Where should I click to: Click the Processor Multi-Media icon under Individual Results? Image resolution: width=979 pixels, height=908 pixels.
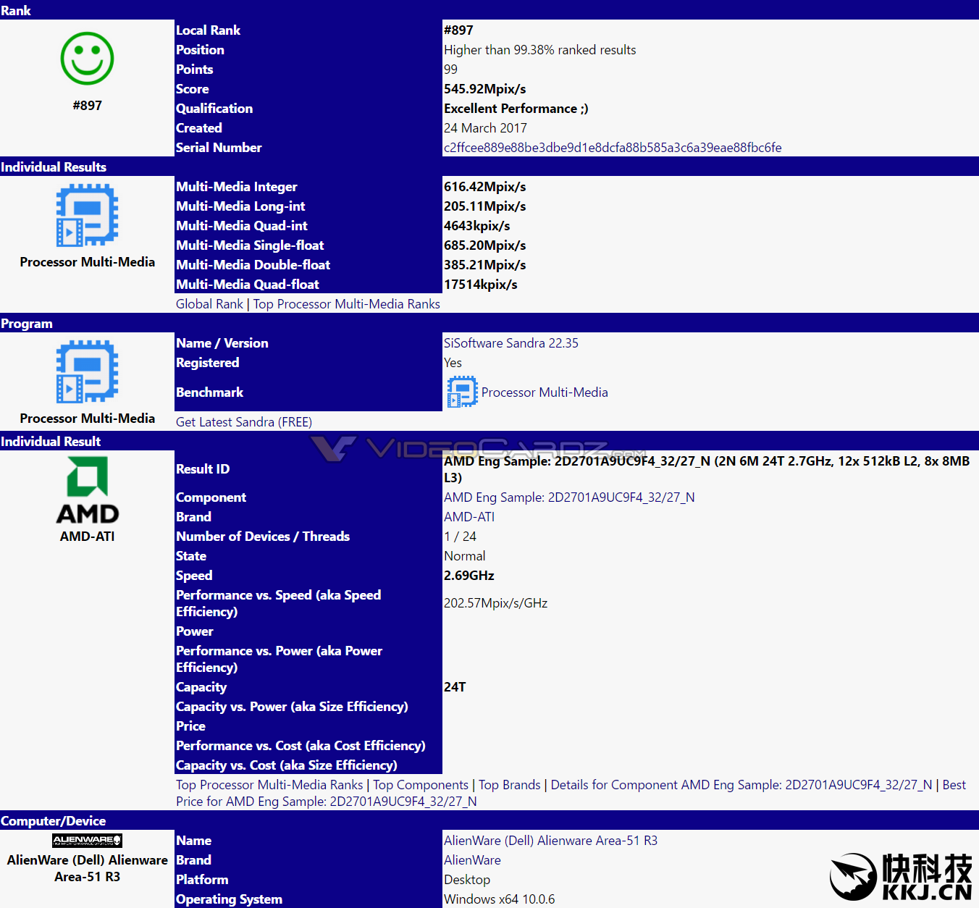pos(87,215)
